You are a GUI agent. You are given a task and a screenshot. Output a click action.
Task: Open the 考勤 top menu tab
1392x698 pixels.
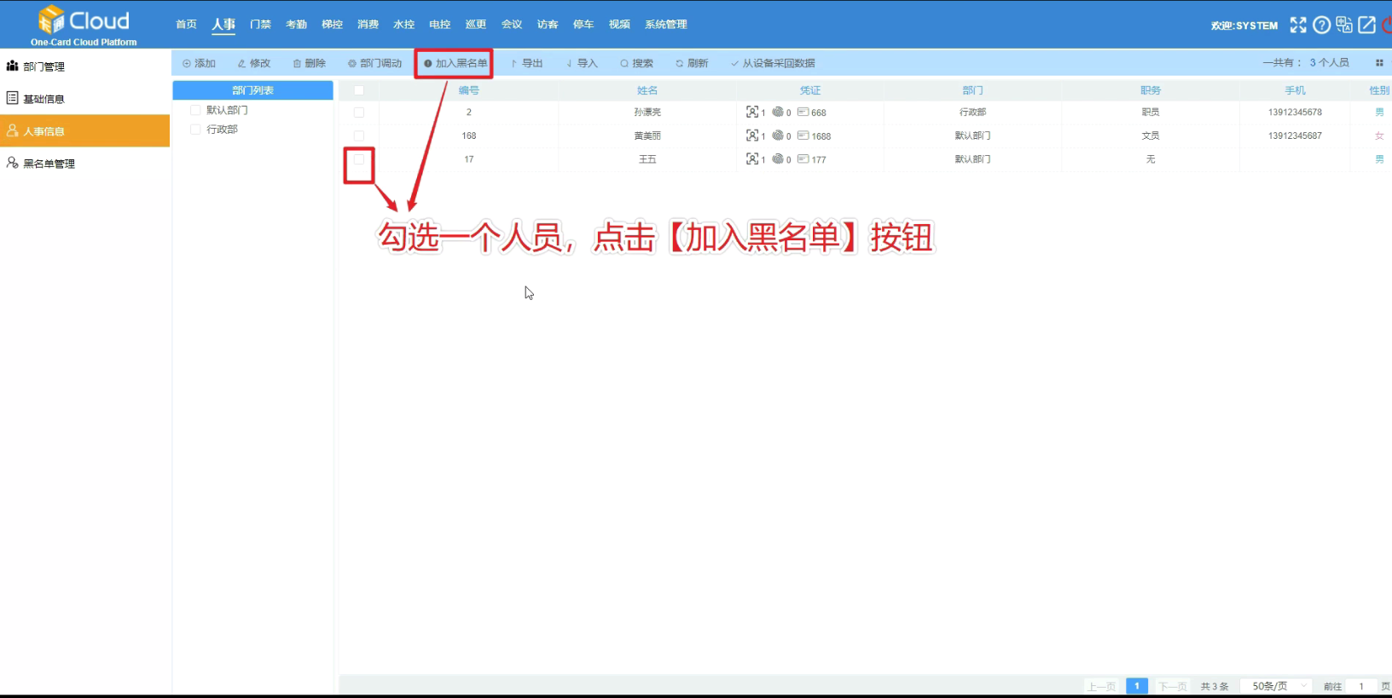[x=296, y=25]
